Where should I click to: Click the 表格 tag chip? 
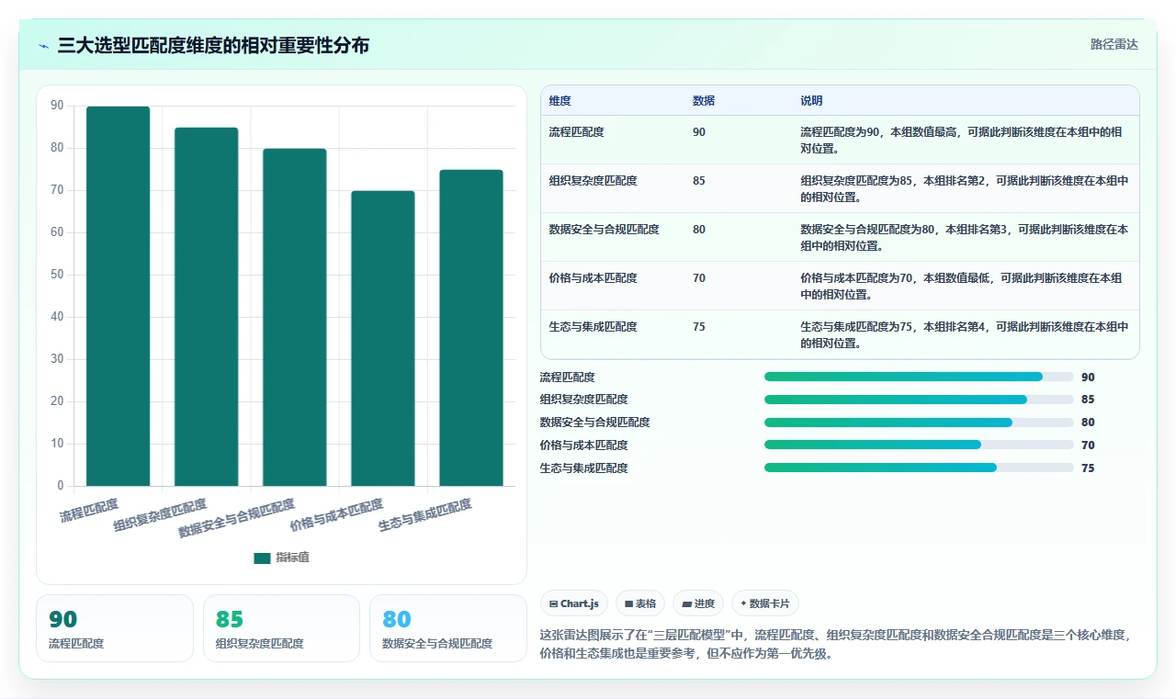pyautogui.click(x=640, y=603)
